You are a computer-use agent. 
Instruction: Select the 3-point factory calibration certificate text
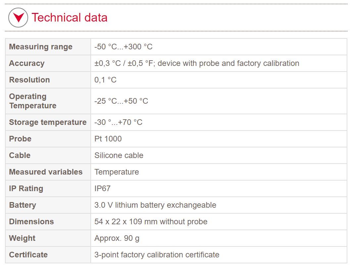(157, 255)
